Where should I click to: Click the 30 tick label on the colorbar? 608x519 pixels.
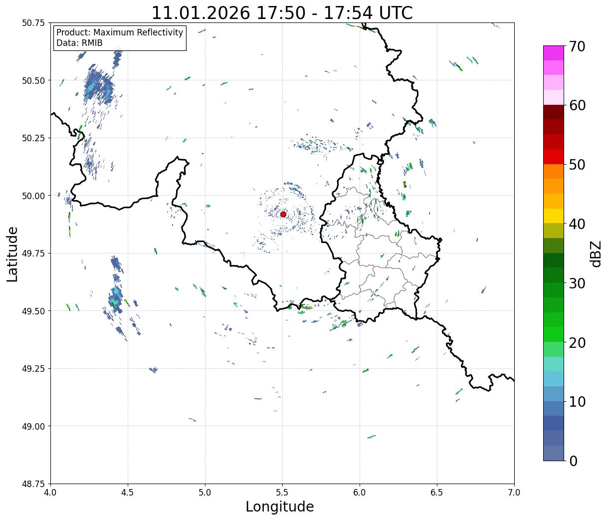tap(577, 283)
